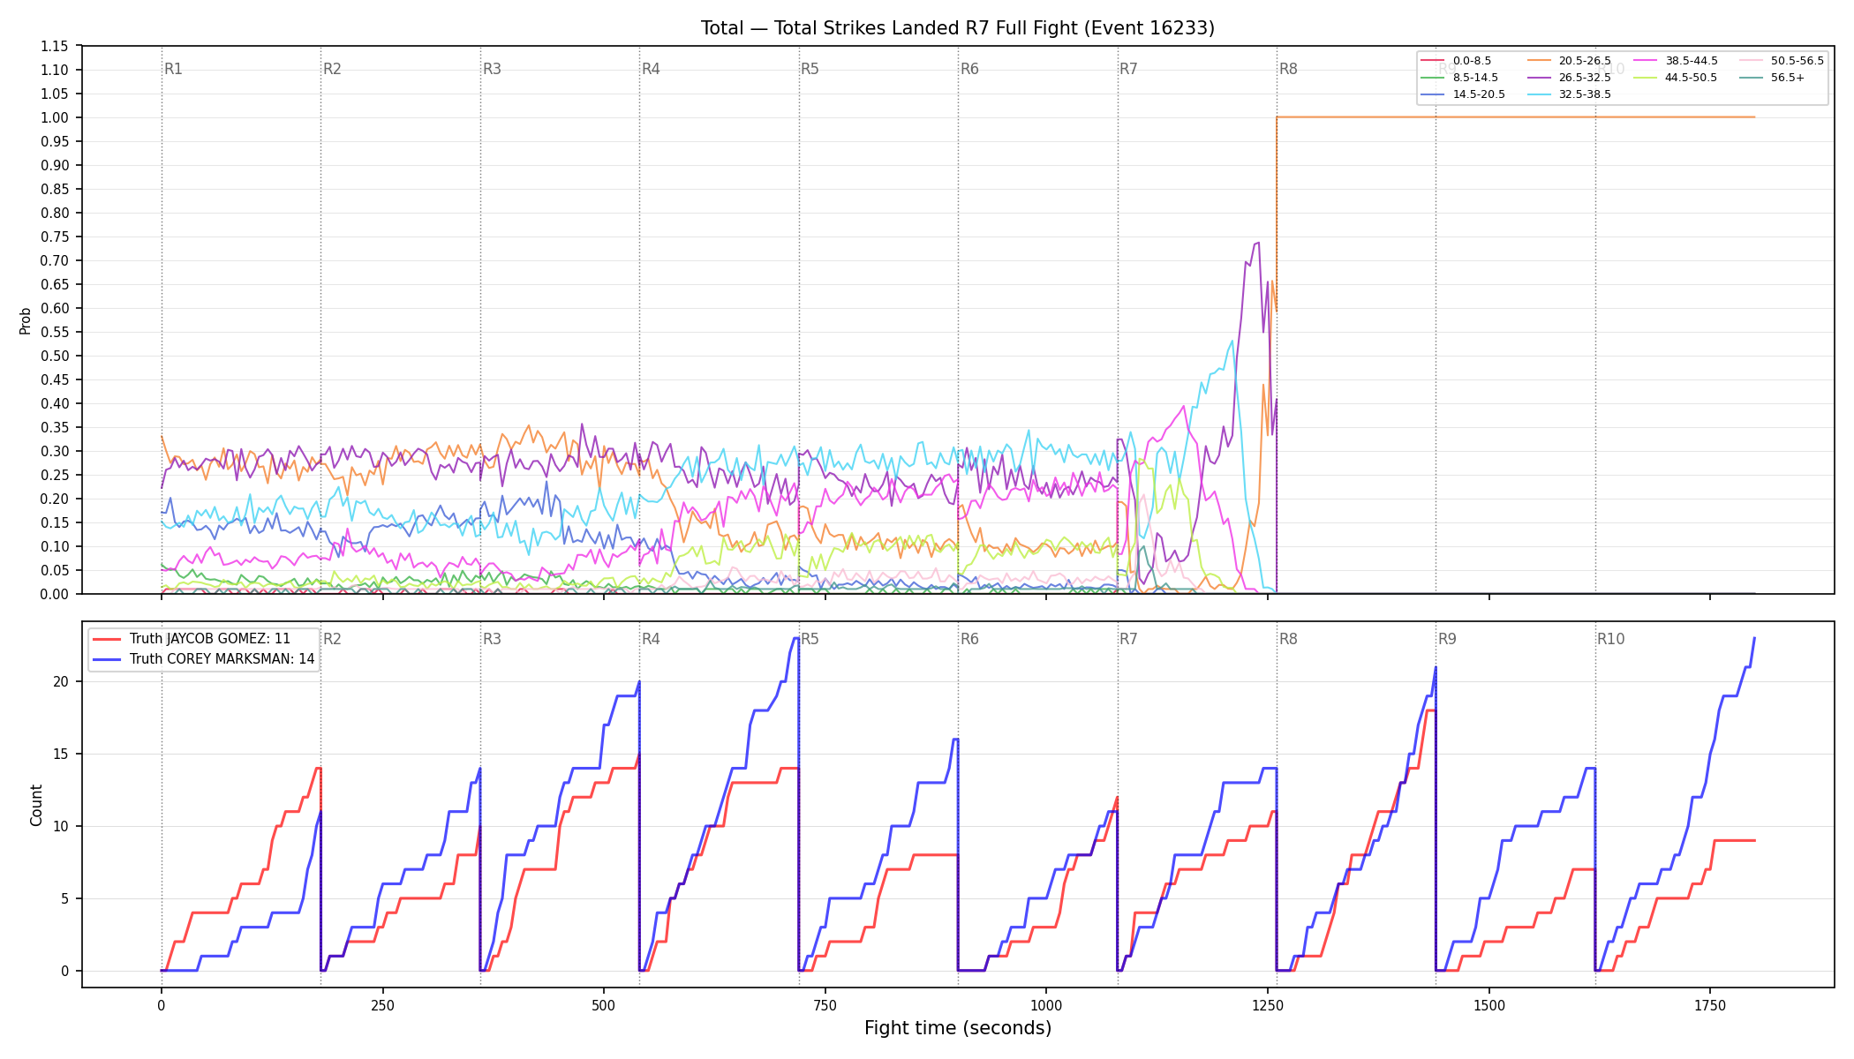Click the 1500 tick on the time axis
Screen dimensions: 1854x1059
pyautogui.click(x=1489, y=1005)
